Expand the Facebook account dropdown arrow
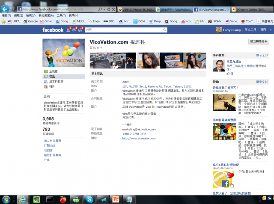 (271, 30)
